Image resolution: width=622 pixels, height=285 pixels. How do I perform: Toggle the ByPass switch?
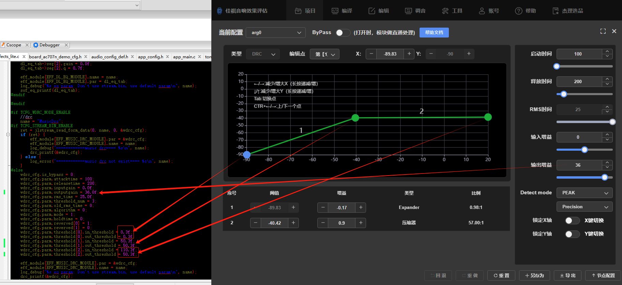(343, 32)
